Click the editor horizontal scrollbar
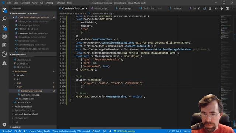Viewport: 236px width, 133px height. pos(116,128)
